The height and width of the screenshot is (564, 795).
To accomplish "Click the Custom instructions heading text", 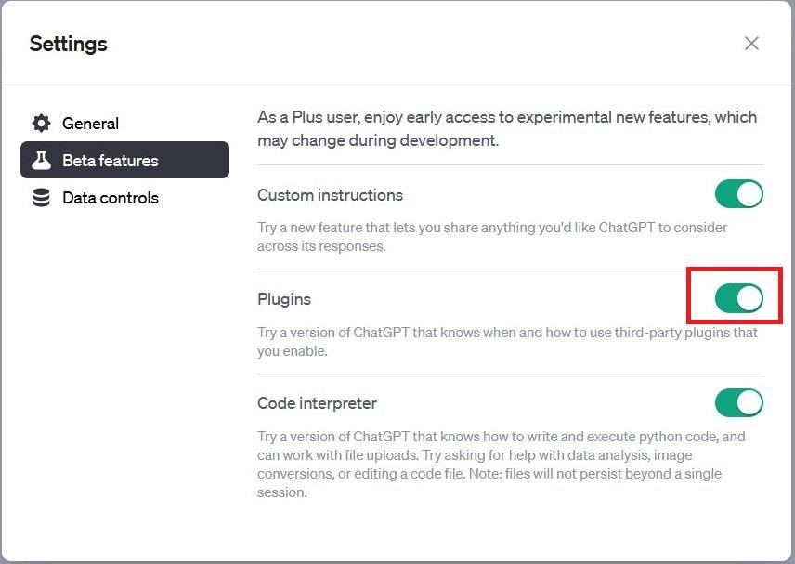I will (330, 195).
